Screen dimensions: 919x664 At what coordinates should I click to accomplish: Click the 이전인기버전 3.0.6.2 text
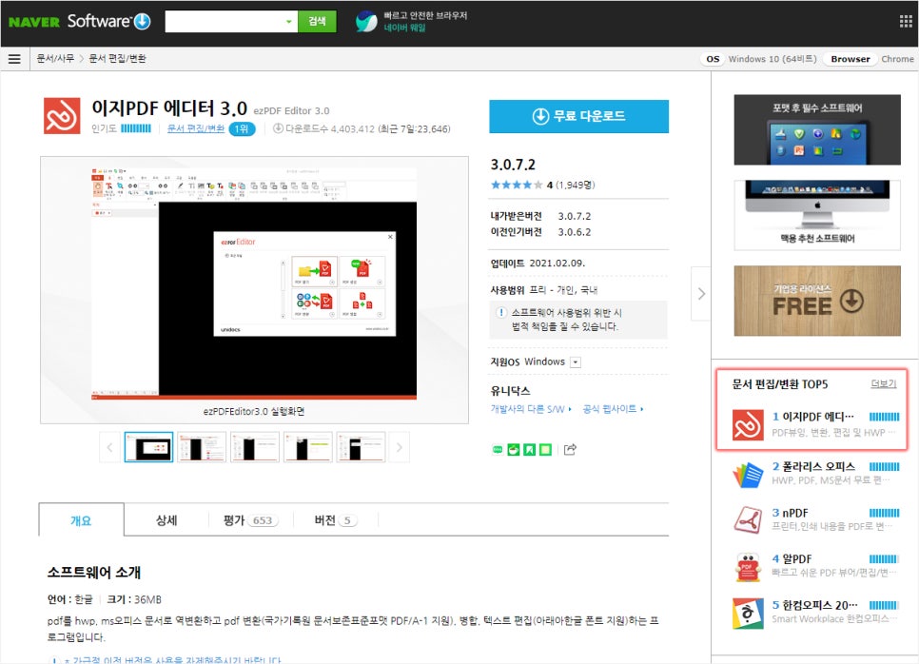point(541,232)
